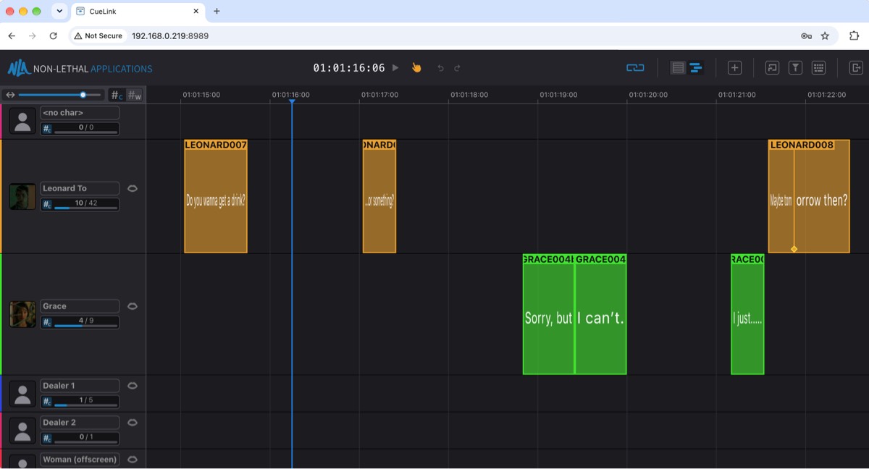Click Dealer 1 avatar placeholder
The image size is (869, 469).
click(x=22, y=394)
